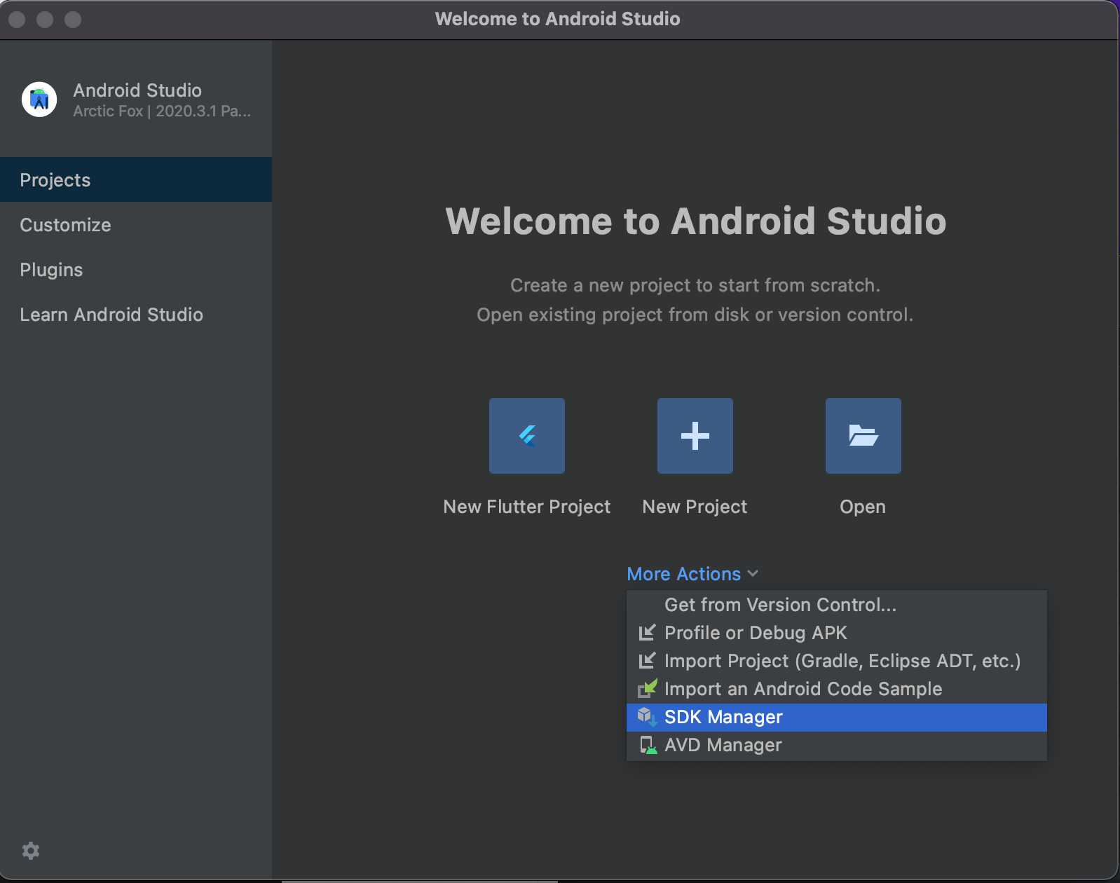The width and height of the screenshot is (1120, 883).
Task: Click the 'Open existing project from disk' text
Action: (x=695, y=315)
